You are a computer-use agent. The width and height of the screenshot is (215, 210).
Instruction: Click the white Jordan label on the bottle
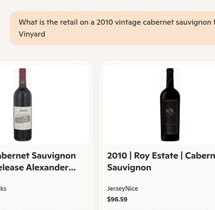23,118
